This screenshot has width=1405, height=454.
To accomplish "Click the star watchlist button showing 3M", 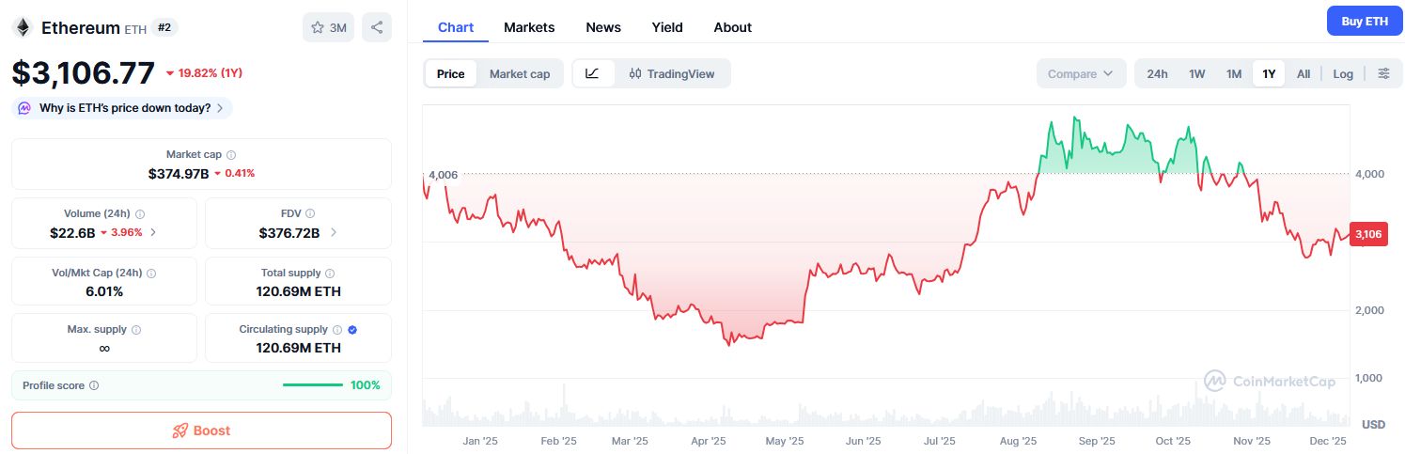I will [x=328, y=27].
